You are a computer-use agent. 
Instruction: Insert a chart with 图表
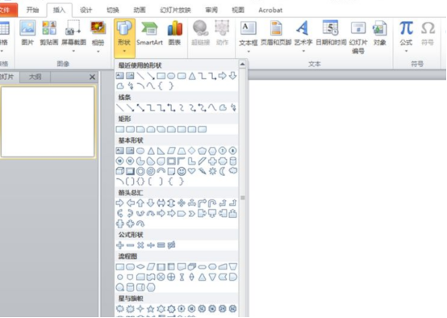point(175,34)
